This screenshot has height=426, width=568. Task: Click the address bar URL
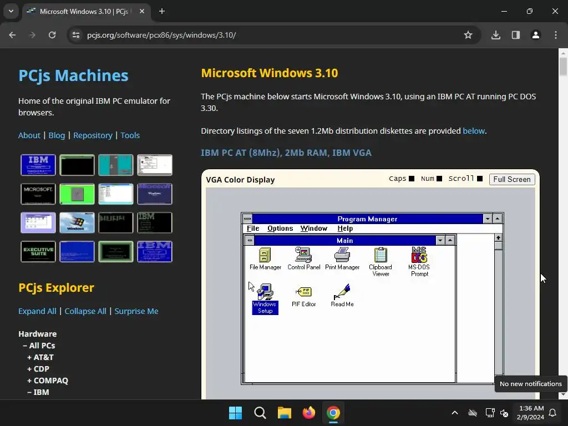(x=161, y=35)
